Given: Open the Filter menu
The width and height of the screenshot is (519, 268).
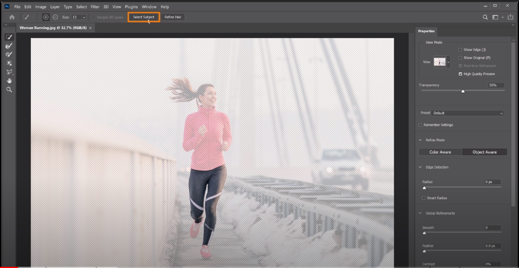Looking at the screenshot, I should (95, 6).
